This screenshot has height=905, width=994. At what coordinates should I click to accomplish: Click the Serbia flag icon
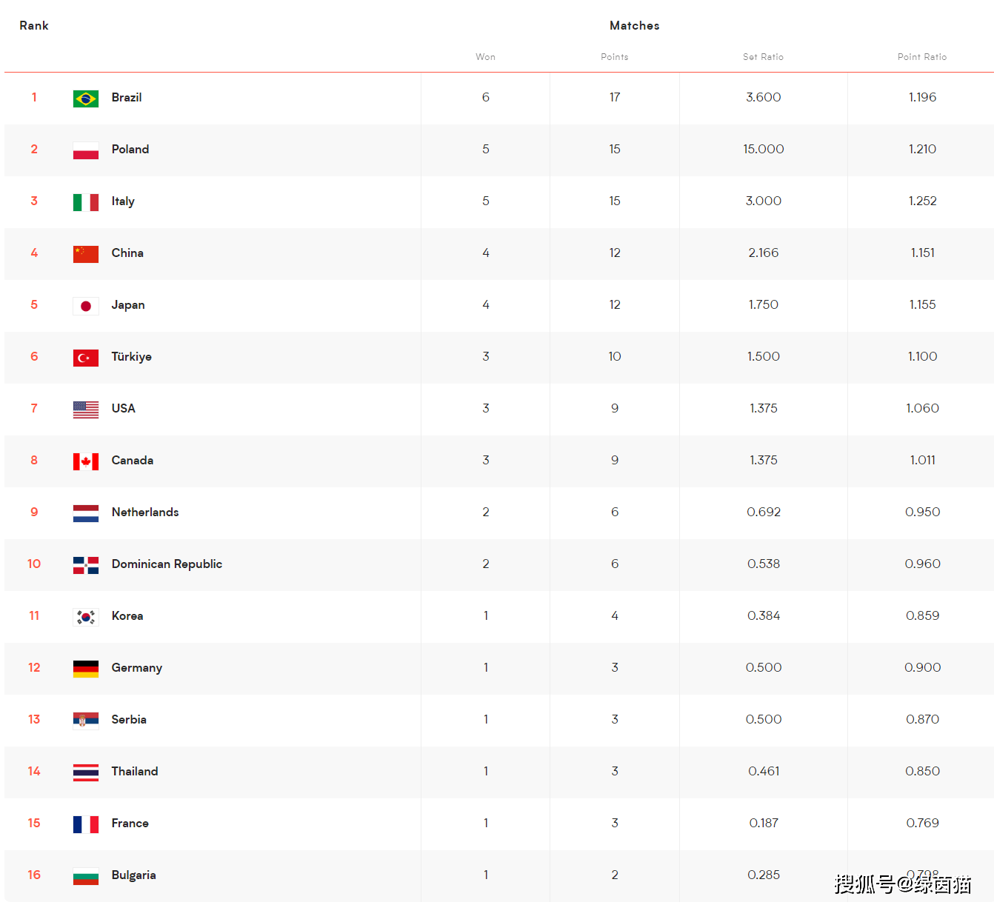click(x=86, y=721)
